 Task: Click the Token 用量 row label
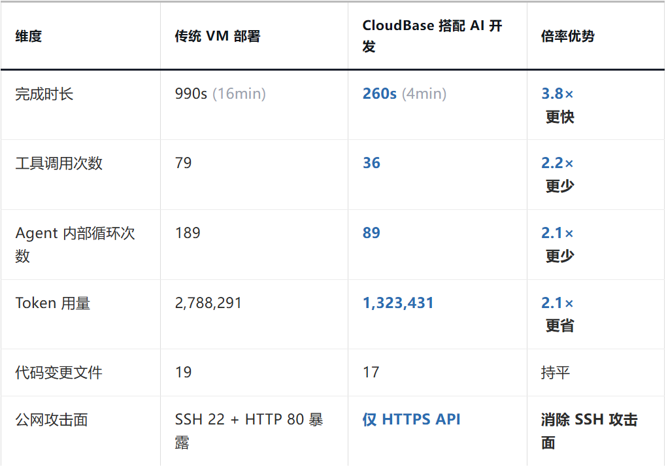click(53, 303)
